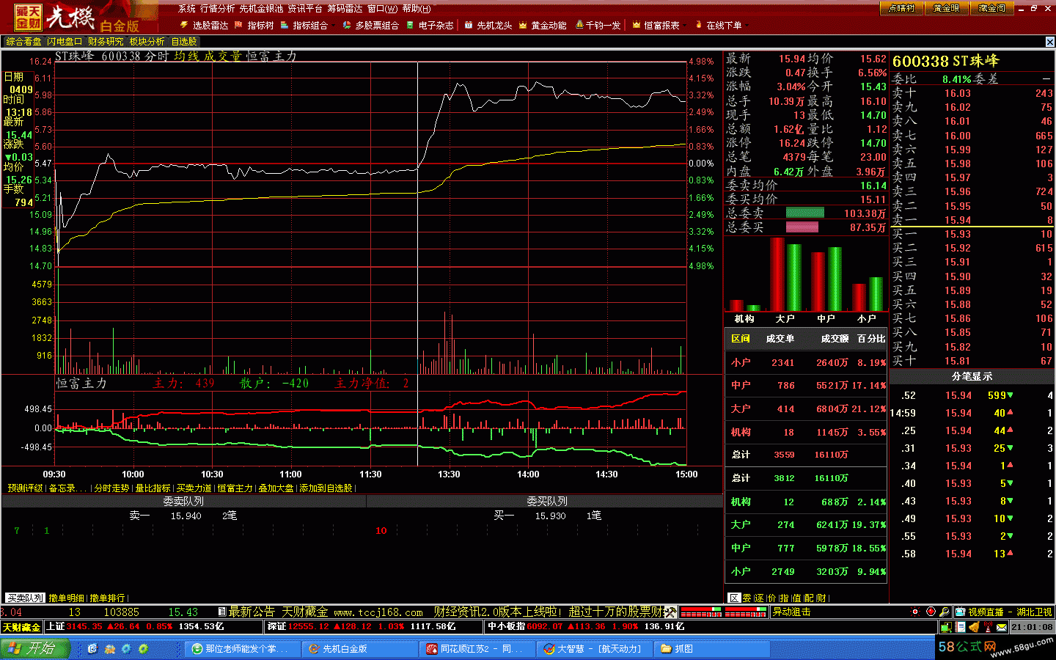Click the 天财藏金 status bar label
The width and height of the screenshot is (1056, 660).
coord(22,627)
